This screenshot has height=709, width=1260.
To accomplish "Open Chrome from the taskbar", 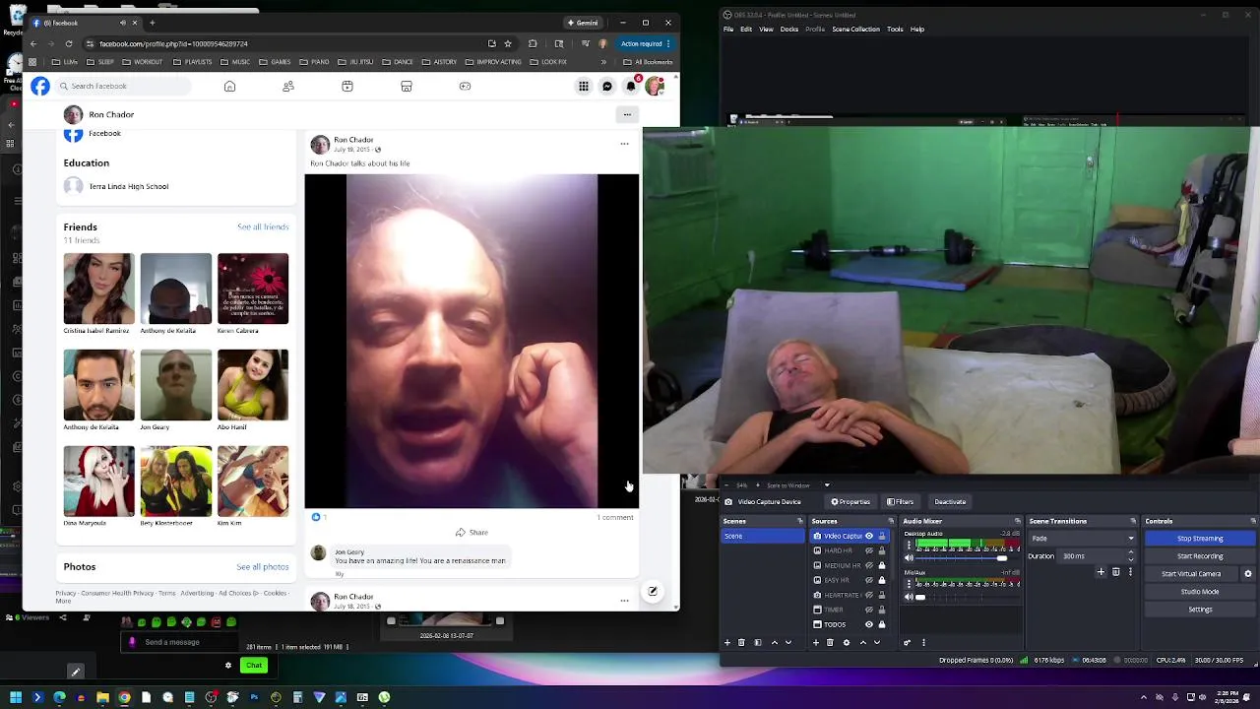I will (x=124, y=697).
